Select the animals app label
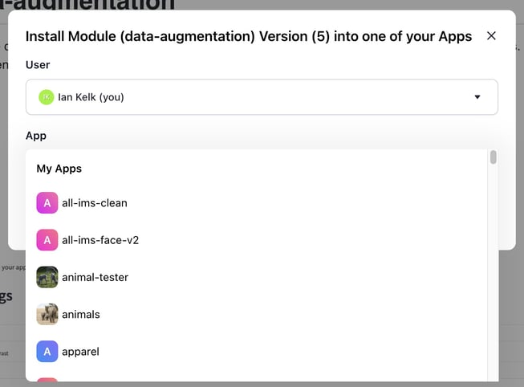524x387 pixels. coord(81,314)
